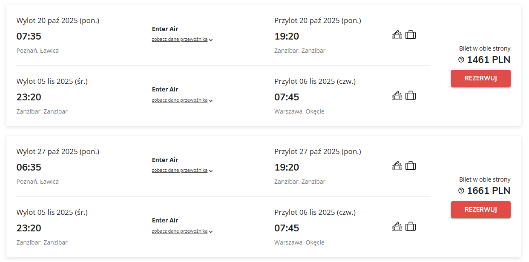Image resolution: width=529 pixels, height=262 pixels.
Task: Click the 1661 PLN round-trip price
Action: [x=489, y=191]
